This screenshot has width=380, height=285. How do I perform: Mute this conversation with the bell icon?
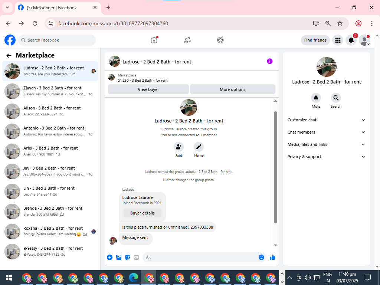click(316, 98)
